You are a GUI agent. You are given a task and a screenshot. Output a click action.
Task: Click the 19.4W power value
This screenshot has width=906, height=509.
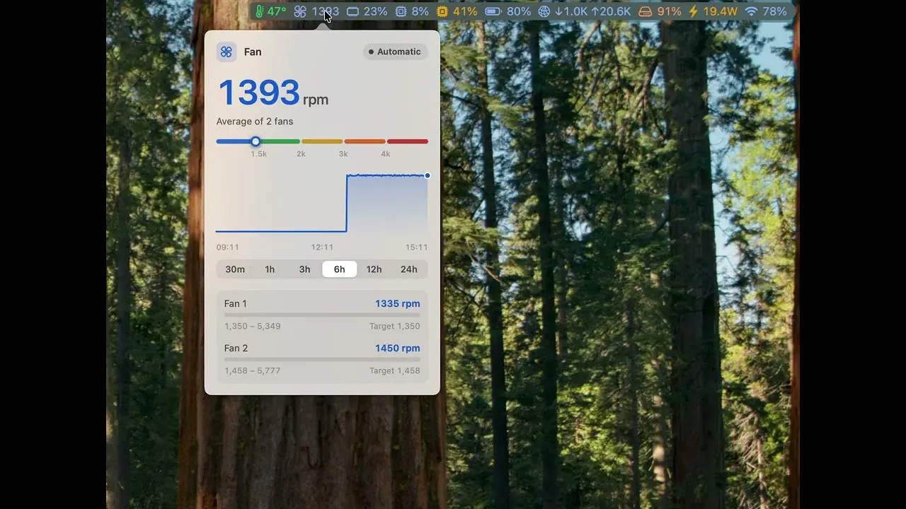(x=720, y=11)
